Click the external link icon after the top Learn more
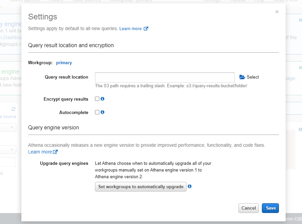 click(146, 29)
